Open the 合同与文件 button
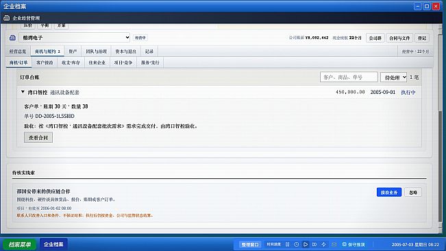The image size is (446, 251). click(399, 38)
